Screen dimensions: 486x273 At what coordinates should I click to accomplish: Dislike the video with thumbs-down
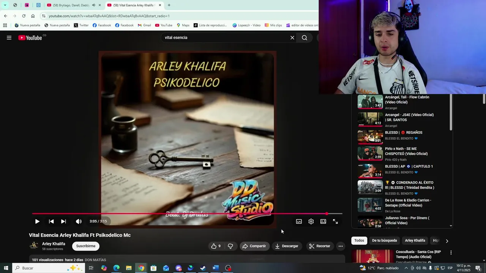(x=230, y=246)
